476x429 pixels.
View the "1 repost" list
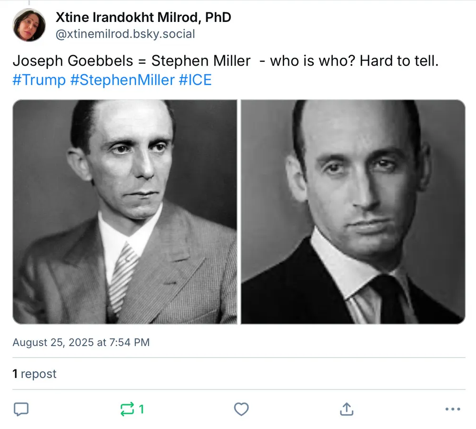tap(34, 374)
